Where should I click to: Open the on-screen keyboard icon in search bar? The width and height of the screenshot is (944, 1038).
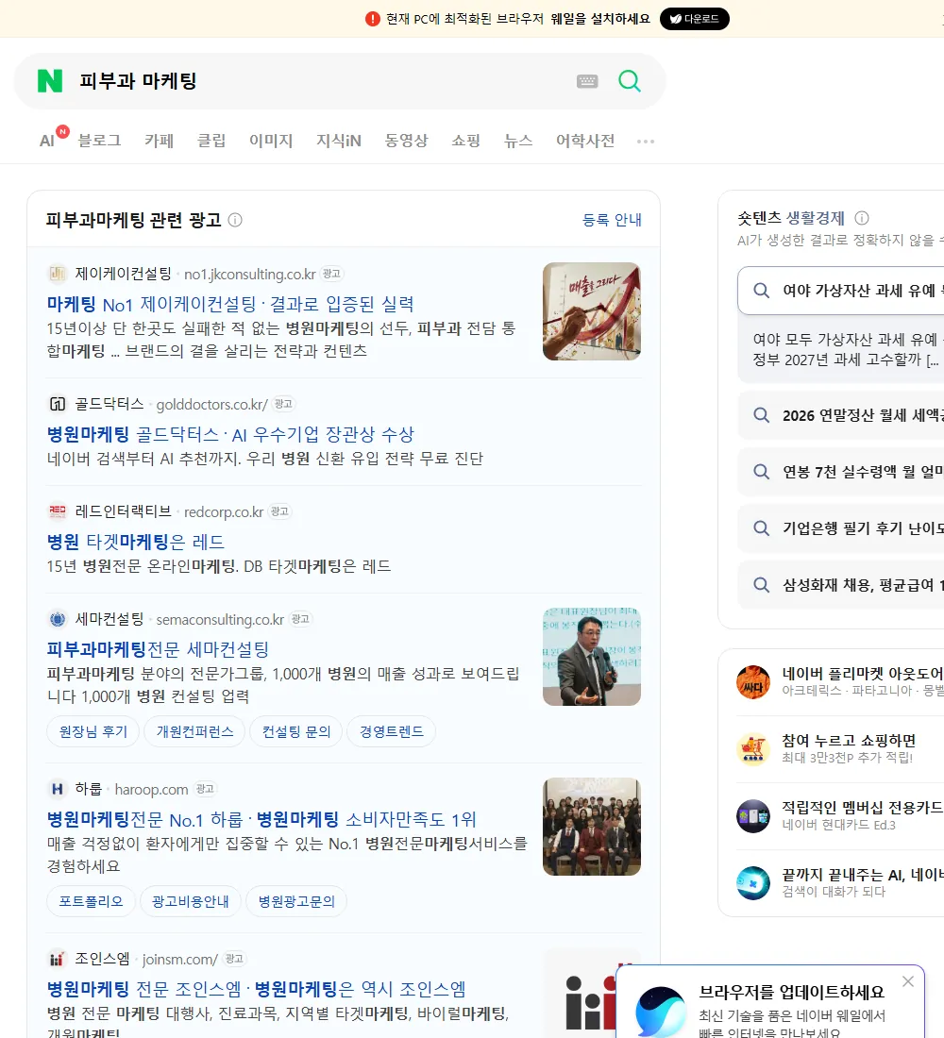[x=587, y=81]
